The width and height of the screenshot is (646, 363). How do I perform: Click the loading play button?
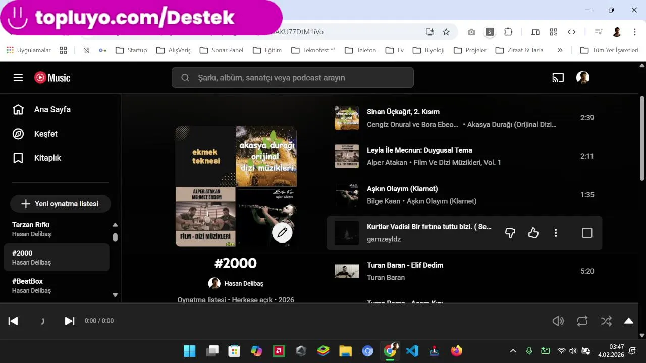(42, 321)
